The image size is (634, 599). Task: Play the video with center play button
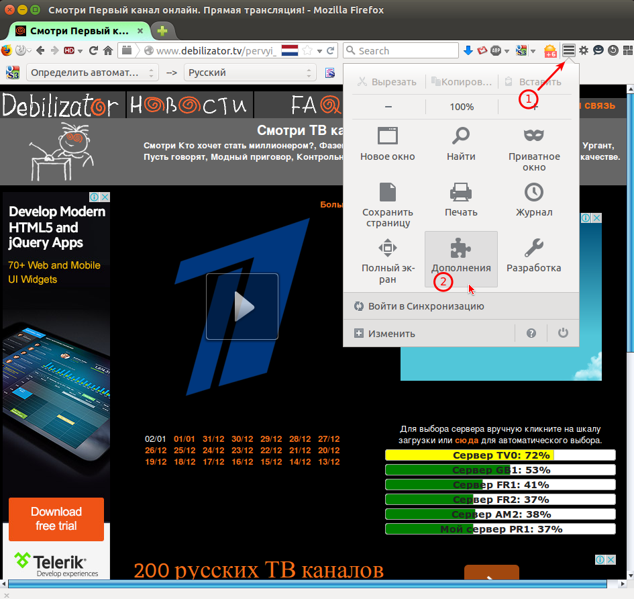[x=242, y=306]
